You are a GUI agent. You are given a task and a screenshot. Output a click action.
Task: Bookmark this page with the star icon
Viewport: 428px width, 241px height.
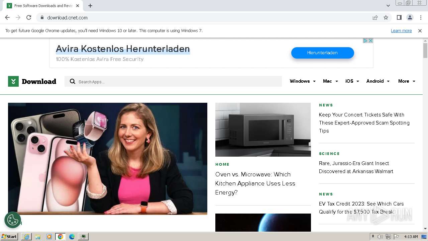386,17
